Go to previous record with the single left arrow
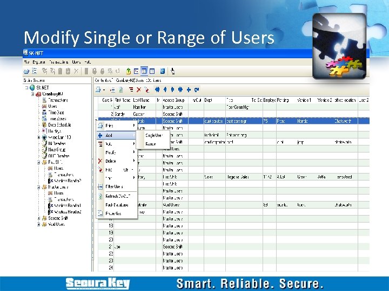This screenshot has width=389, height=291. (x=165, y=89)
